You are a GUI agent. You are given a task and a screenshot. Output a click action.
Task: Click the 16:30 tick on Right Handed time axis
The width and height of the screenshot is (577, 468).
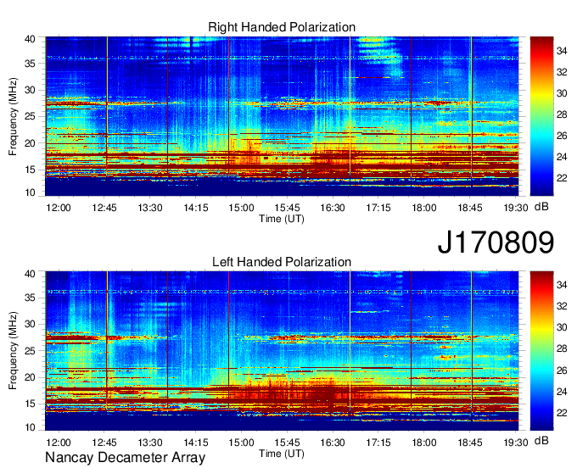click(333, 208)
